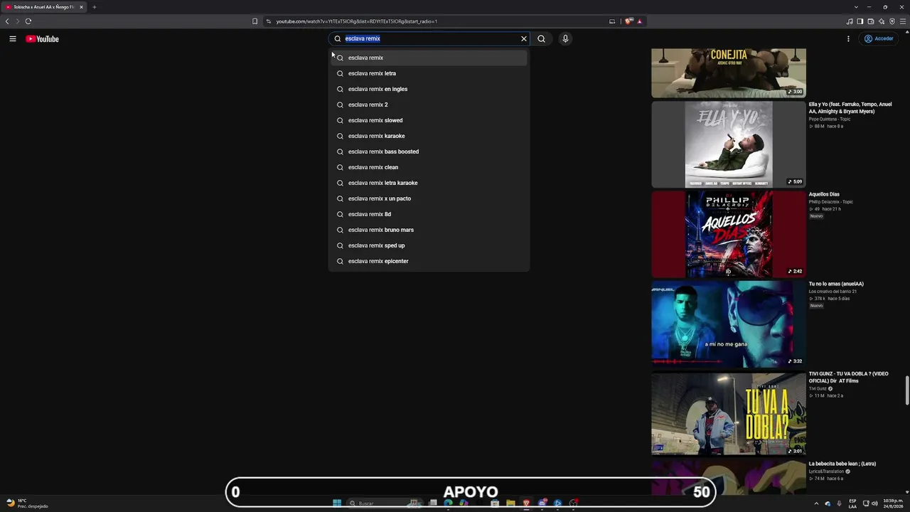Pick the suggestion 'esclava remix epicenter'
910x512 pixels.
pos(429,261)
